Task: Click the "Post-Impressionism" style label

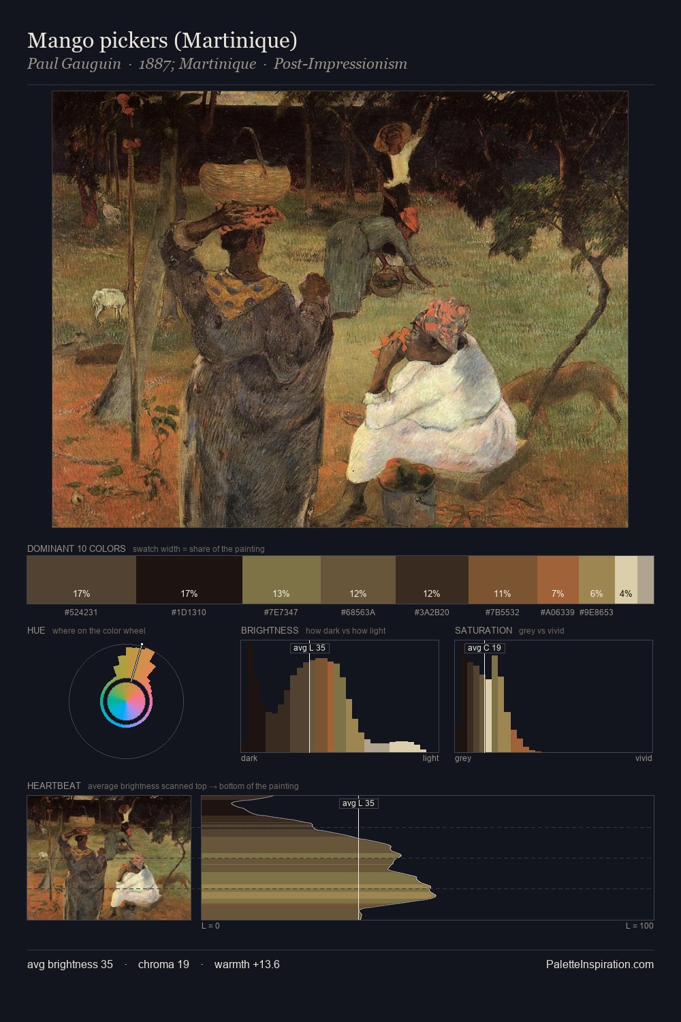Action: pyautogui.click(x=340, y=64)
